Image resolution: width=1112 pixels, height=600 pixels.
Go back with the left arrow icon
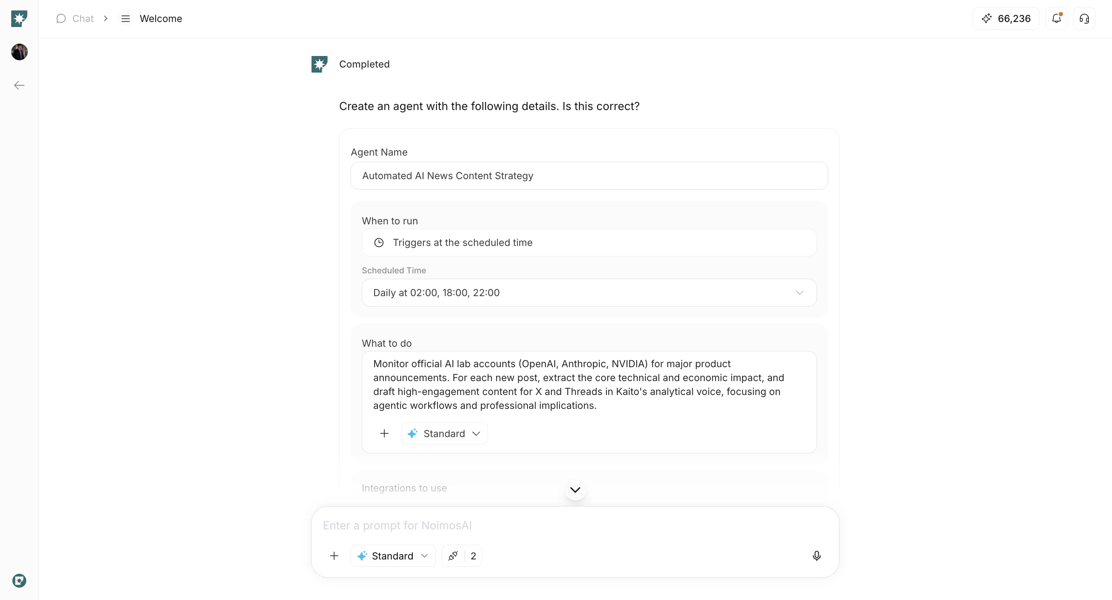[19, 85]
